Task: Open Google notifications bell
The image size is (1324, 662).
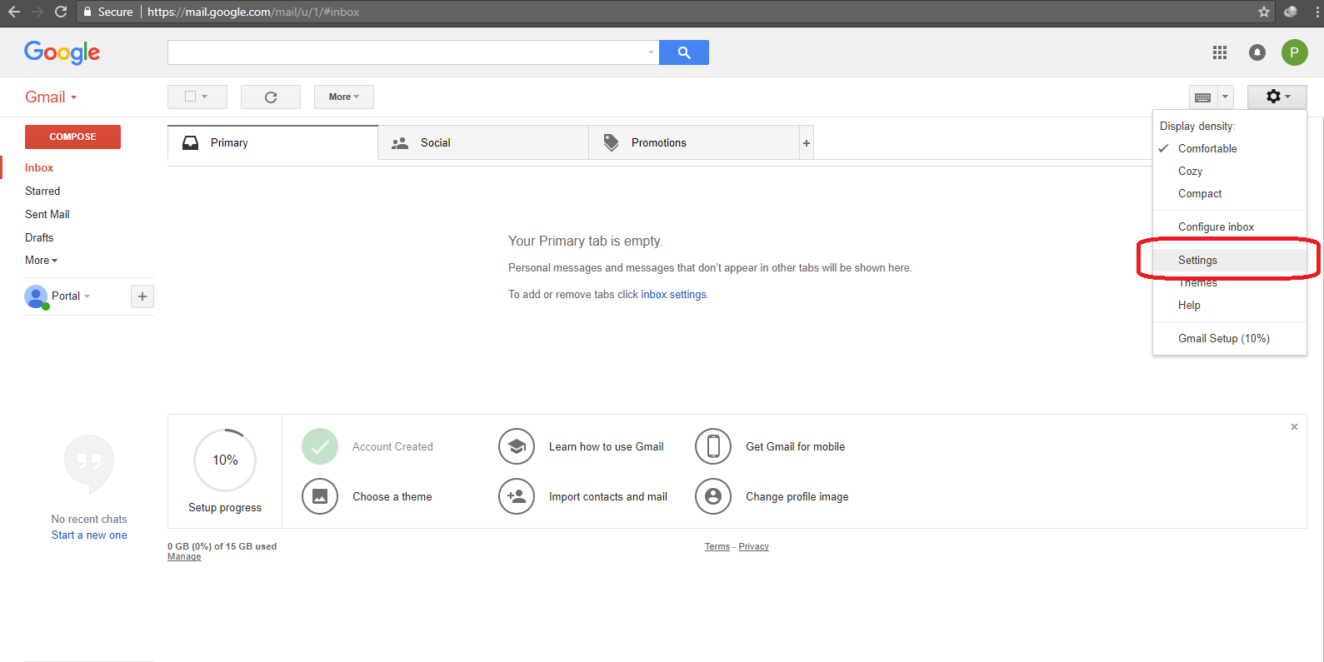Action: click(x=1257, y=52)
